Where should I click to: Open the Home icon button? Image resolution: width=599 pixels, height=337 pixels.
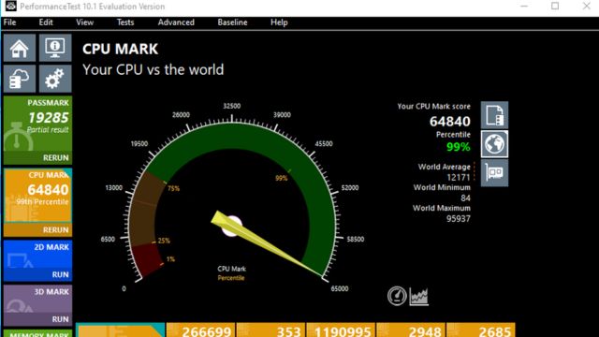coord(20,48)
